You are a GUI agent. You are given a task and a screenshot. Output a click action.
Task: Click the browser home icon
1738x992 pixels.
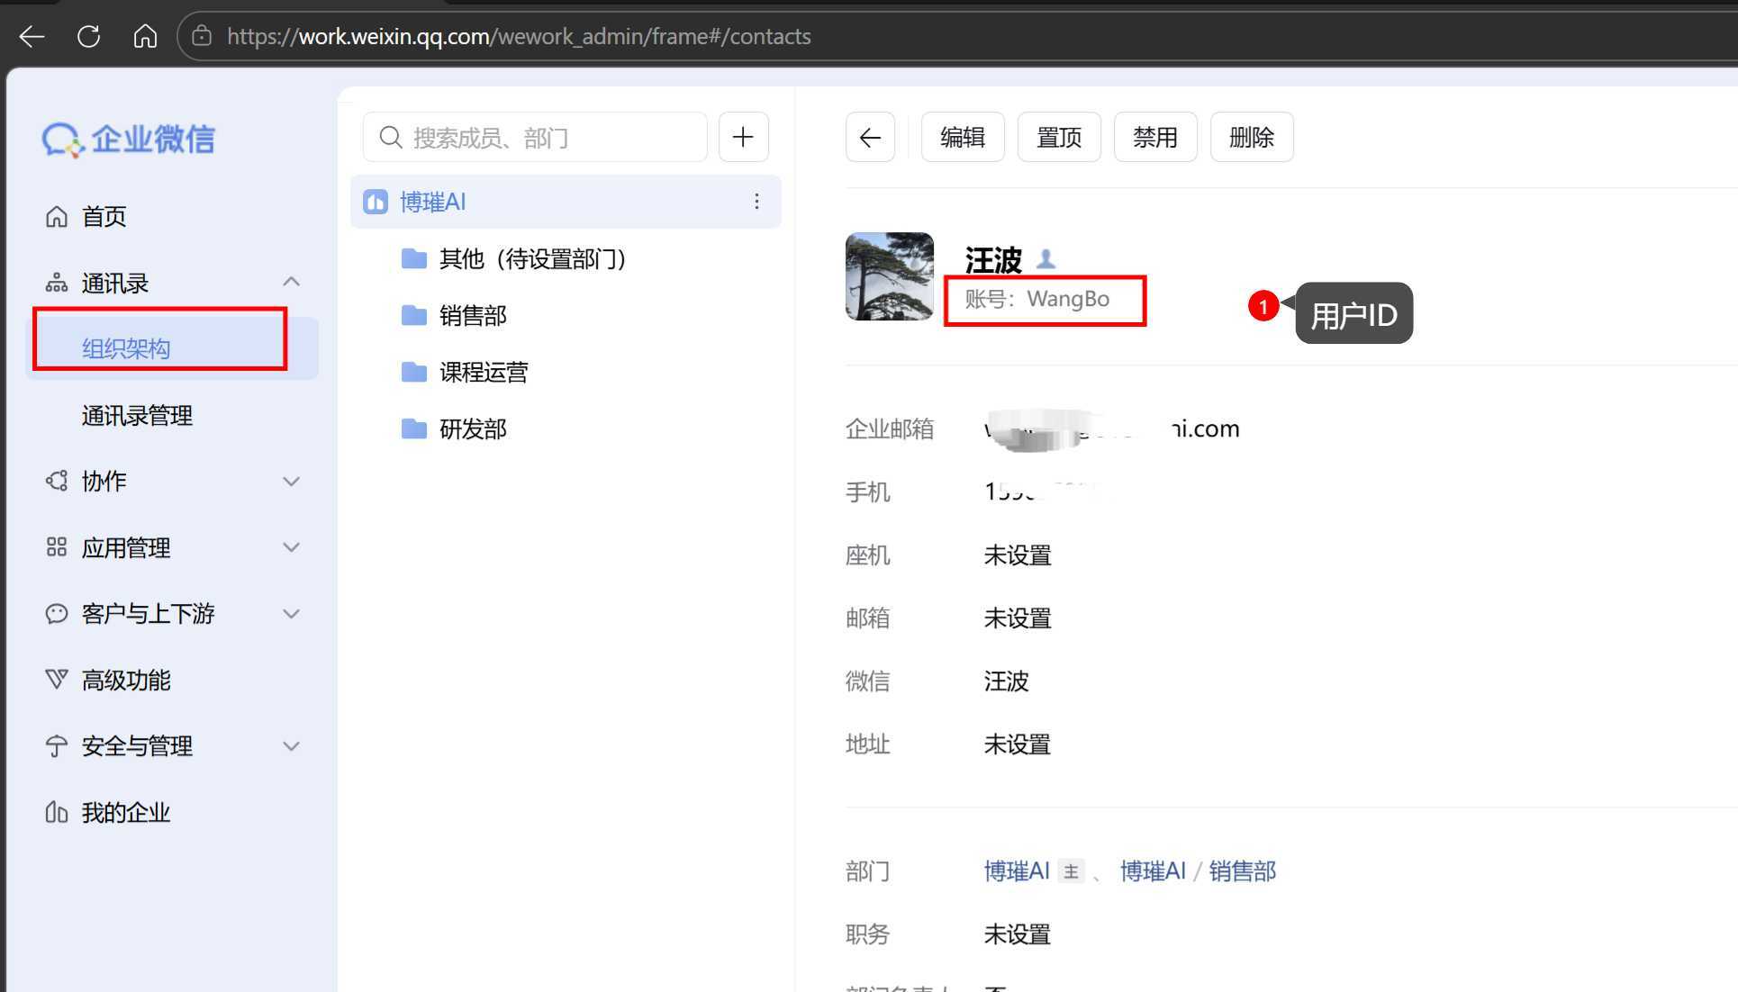coord(145,36)
